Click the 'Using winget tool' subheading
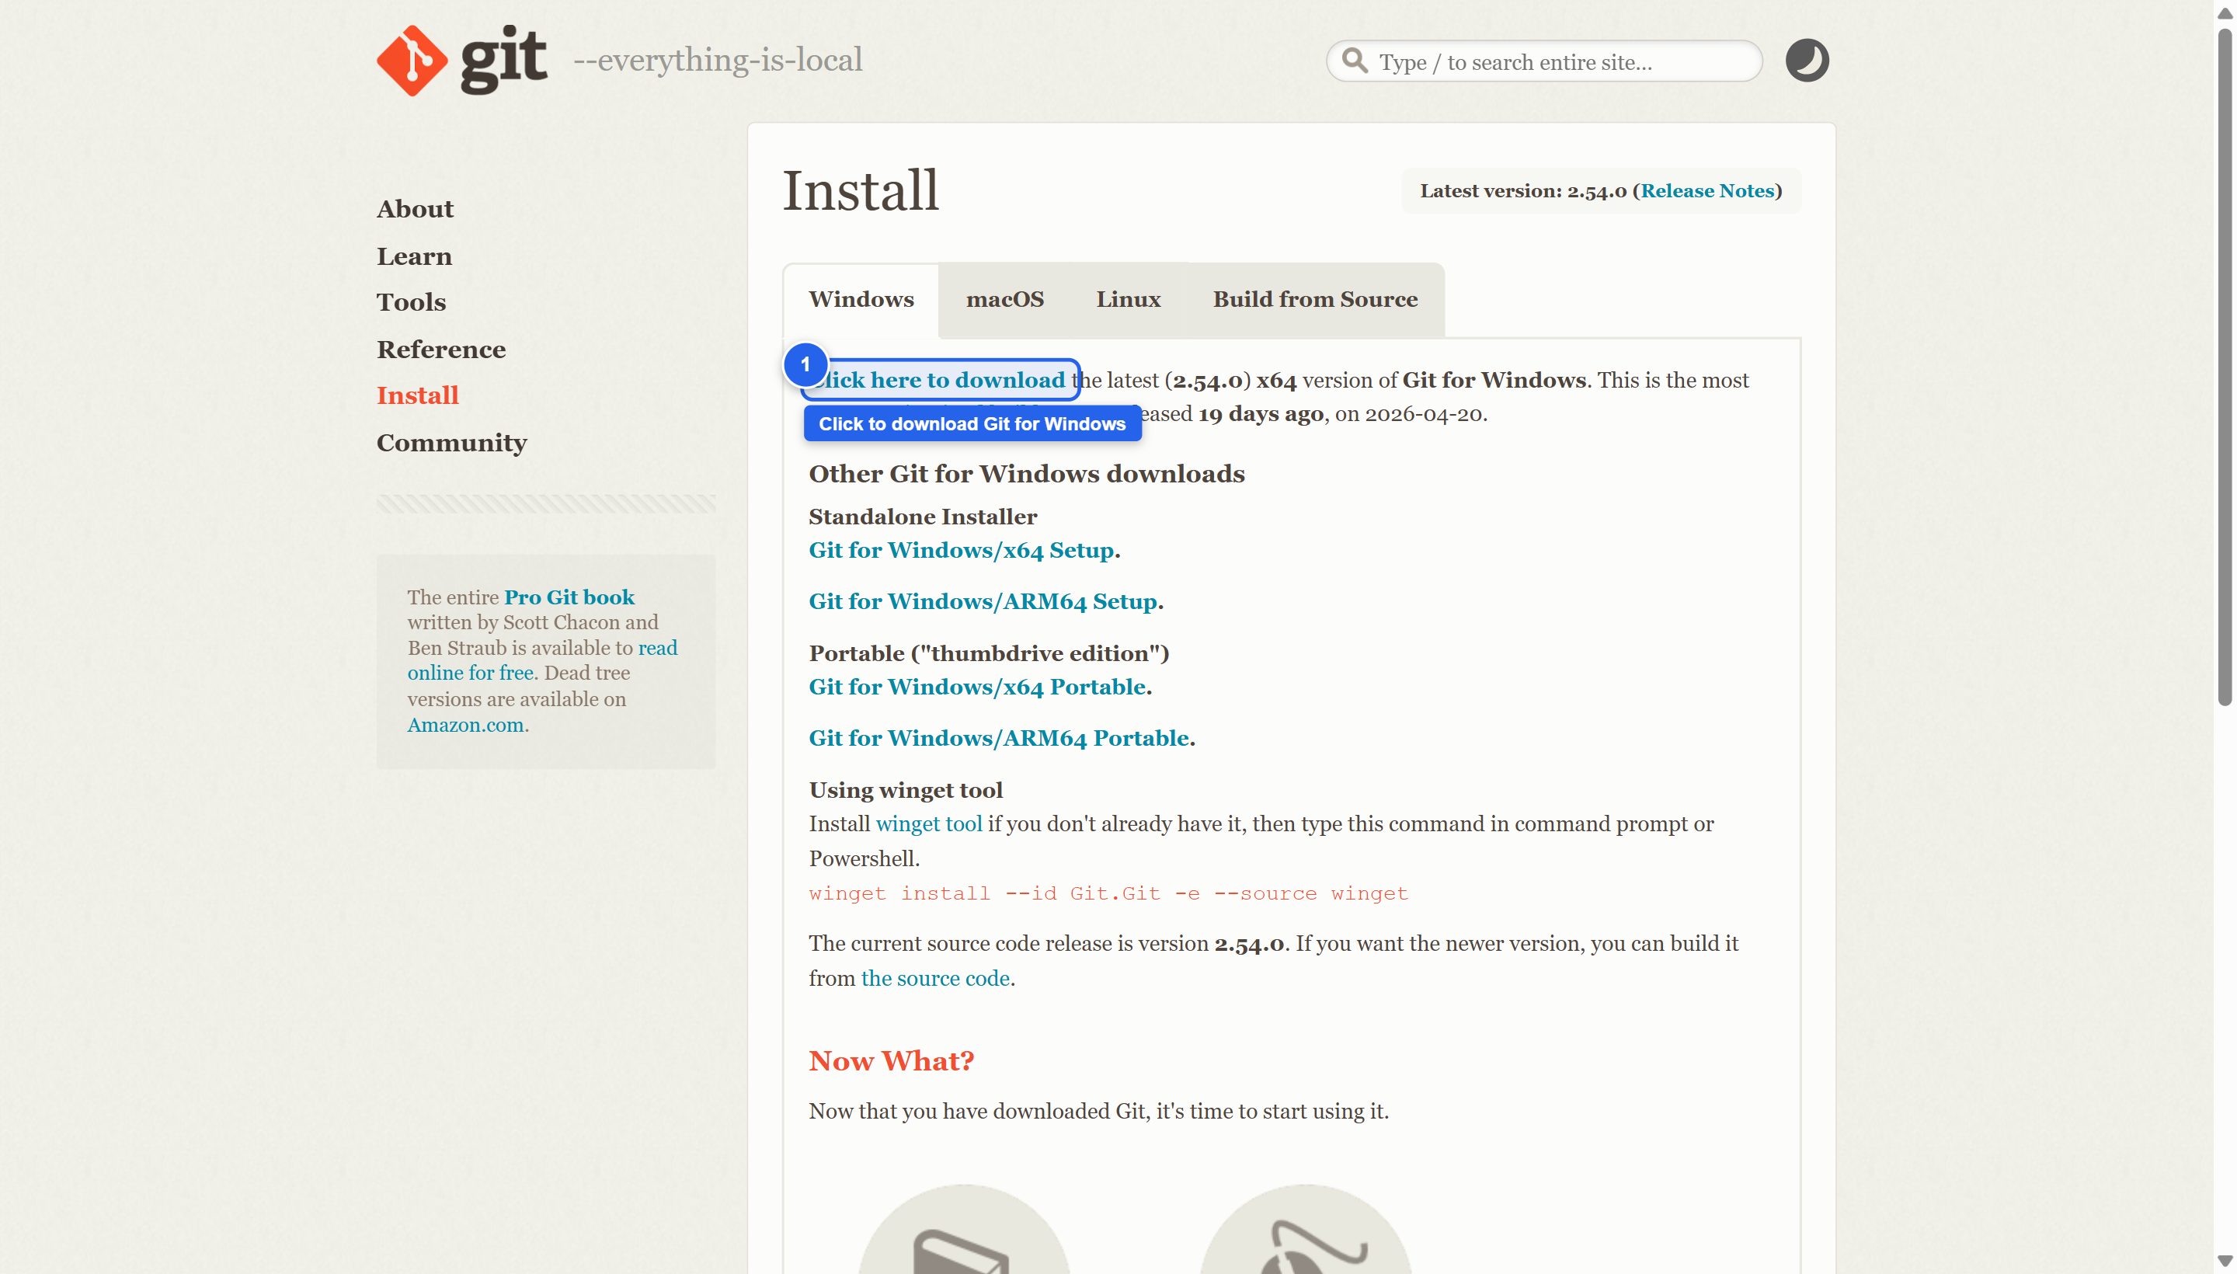 [906, 790]
